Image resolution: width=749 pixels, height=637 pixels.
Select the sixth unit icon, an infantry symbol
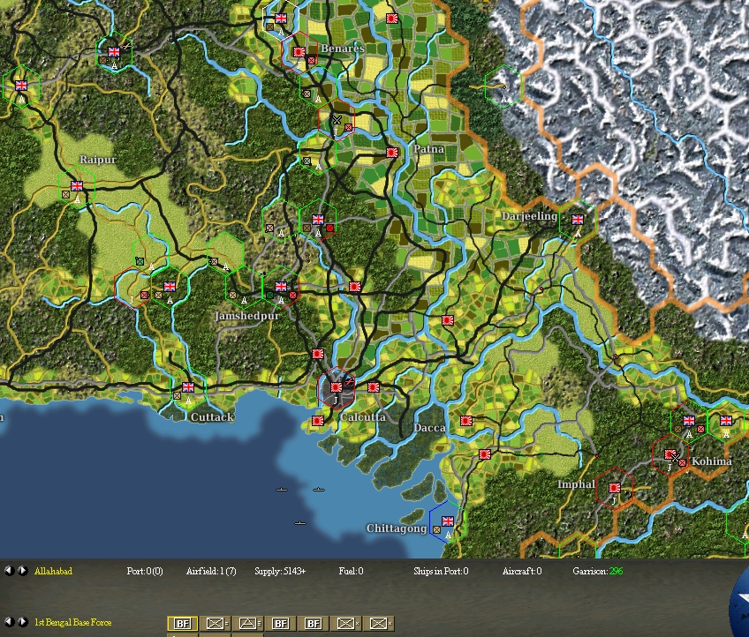pos(345,623)
